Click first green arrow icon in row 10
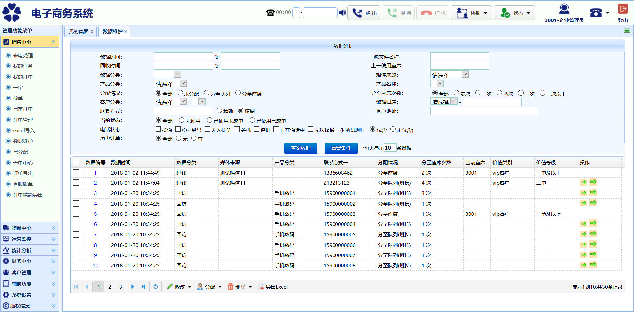 [x=583, y=265]
